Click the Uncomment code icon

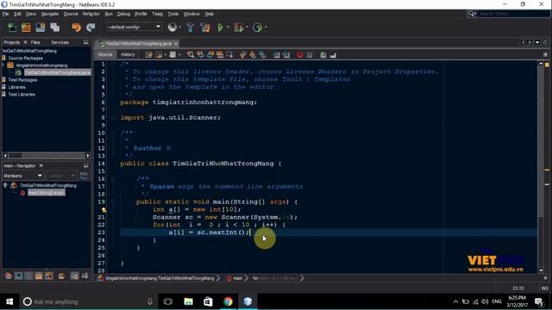333,54
